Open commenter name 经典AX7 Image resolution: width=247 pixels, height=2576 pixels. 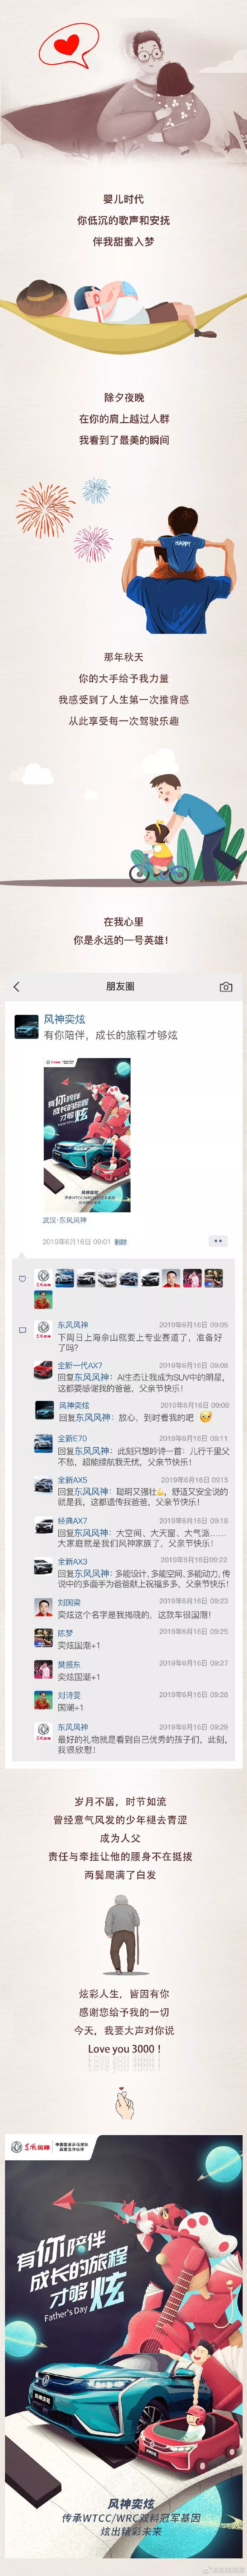tap(72, 1521)
